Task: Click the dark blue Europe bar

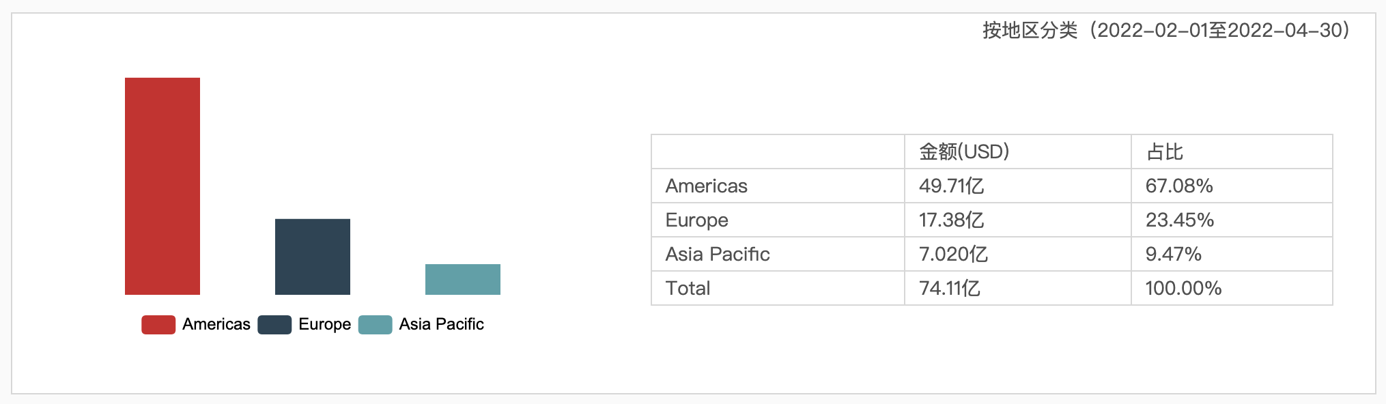Action: [313, 257]
